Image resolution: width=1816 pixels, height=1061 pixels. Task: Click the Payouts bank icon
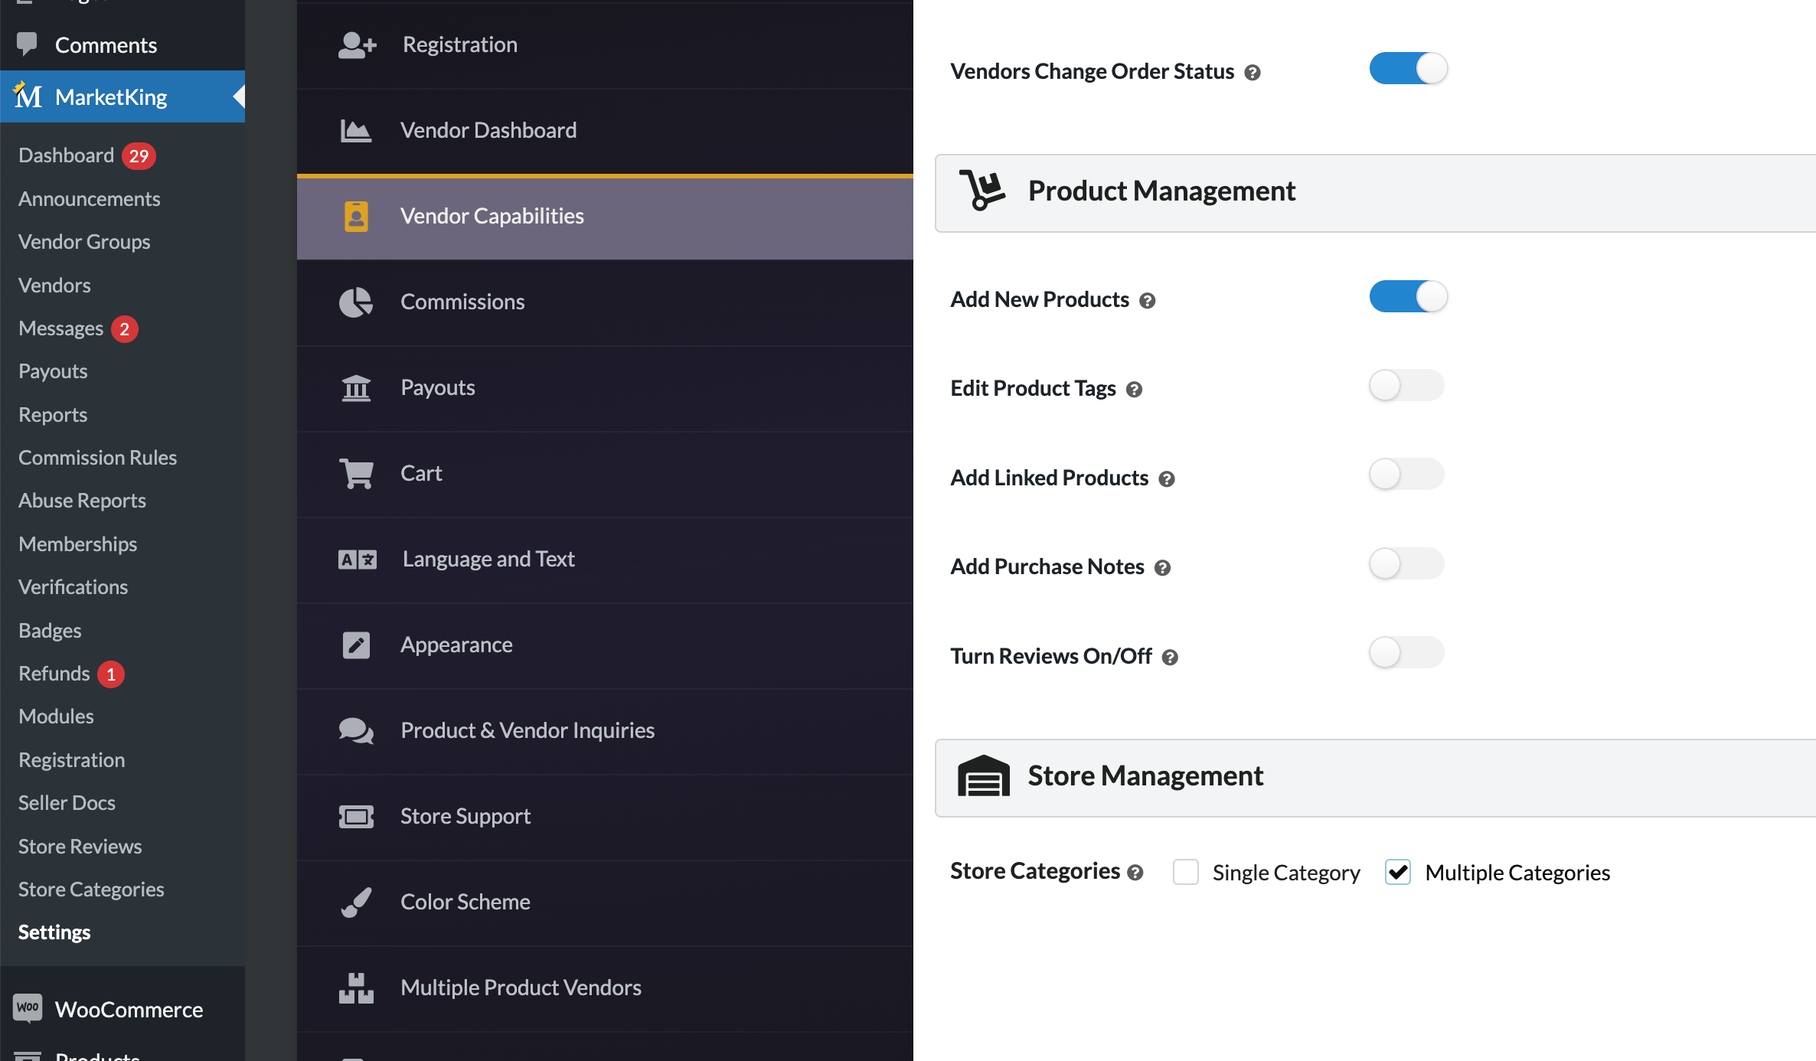click(356, 388)
